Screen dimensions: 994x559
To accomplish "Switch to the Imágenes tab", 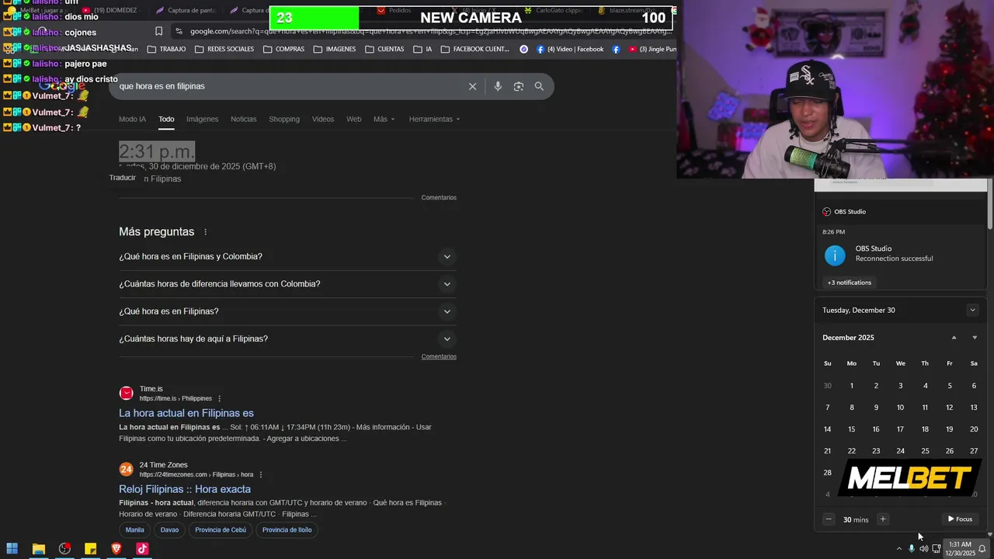I will (x=202, y=119).
